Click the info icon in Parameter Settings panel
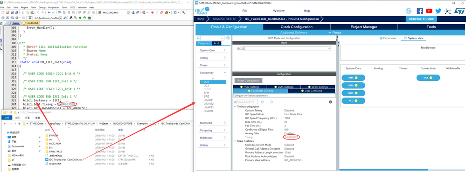The width and height of the screenshot is (466, 172). click(330, 102)
